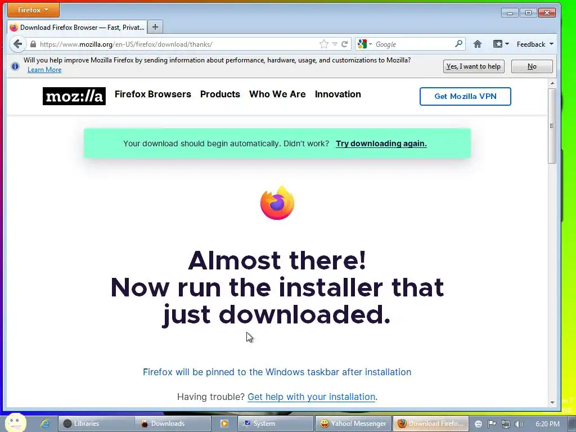The image size is (576, 432).
Task: Open the orange Firefox menu button
Action: 33,10
